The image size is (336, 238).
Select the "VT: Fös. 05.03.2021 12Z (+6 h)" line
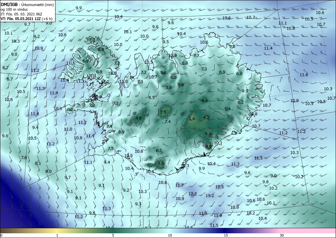tap(26, 18)
